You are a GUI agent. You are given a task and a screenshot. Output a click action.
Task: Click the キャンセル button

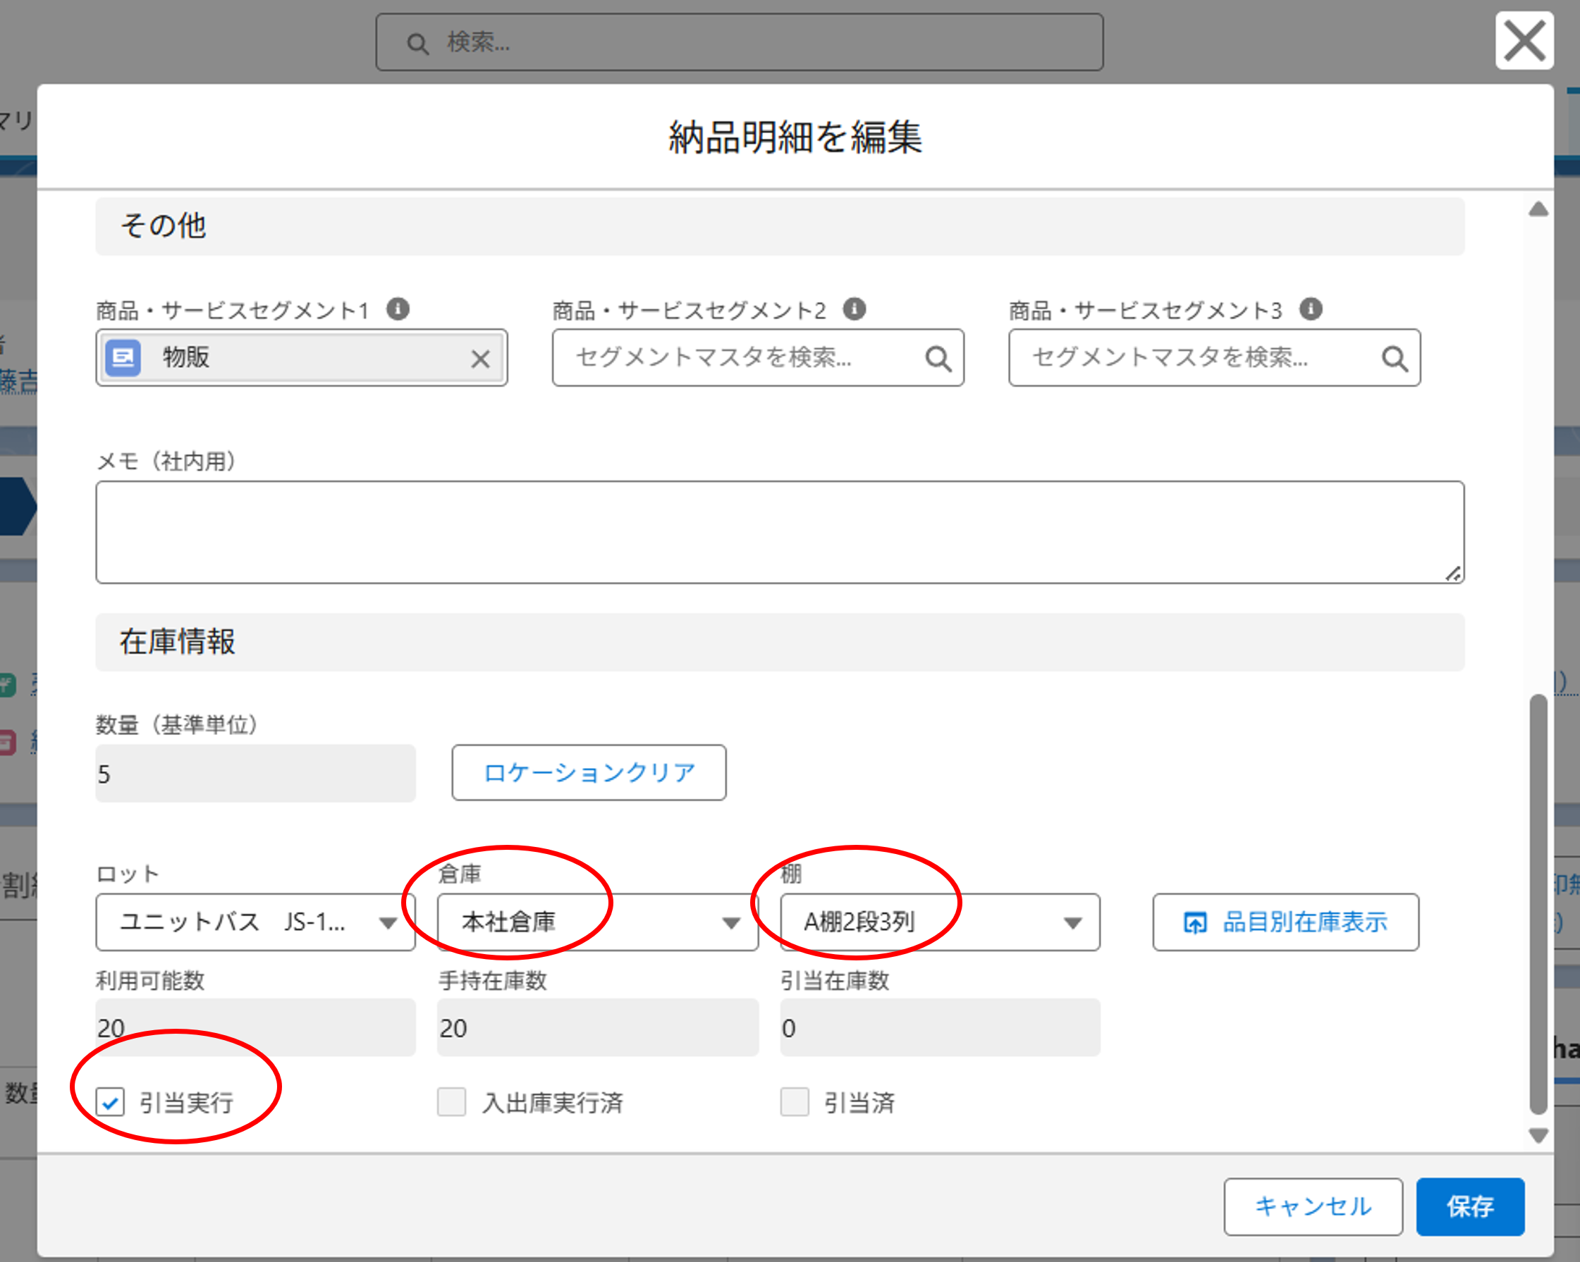coord(1313,1207)
